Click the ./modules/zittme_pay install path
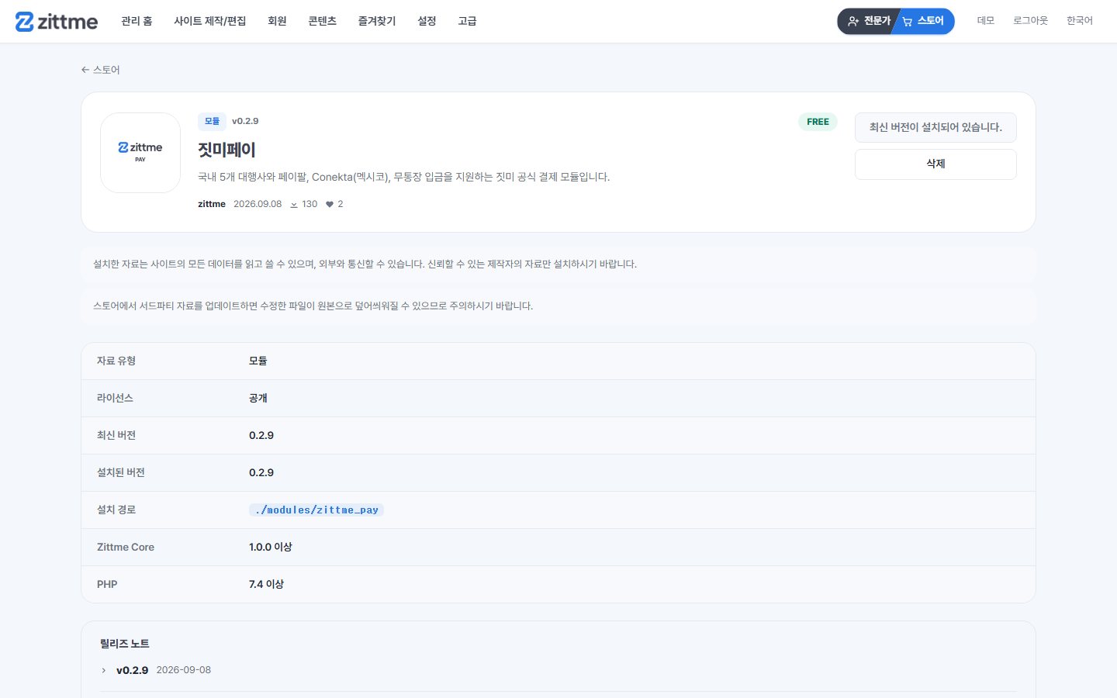This screenshot has width=1117, height=698. (316, 510)
